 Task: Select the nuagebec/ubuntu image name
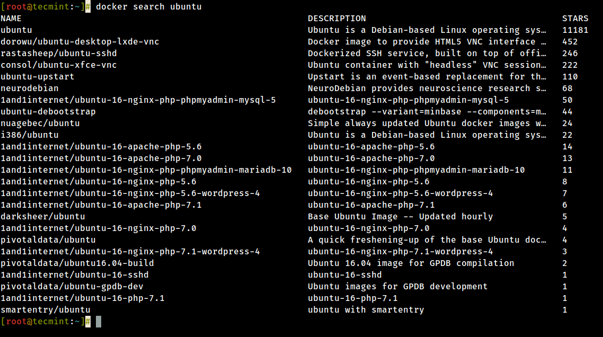pos(40,123)
